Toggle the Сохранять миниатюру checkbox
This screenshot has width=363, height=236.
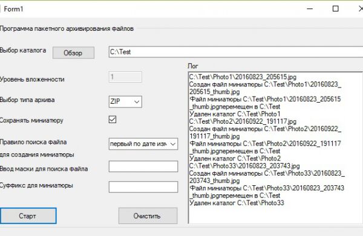pyautogui.click(x=113, y=120)
